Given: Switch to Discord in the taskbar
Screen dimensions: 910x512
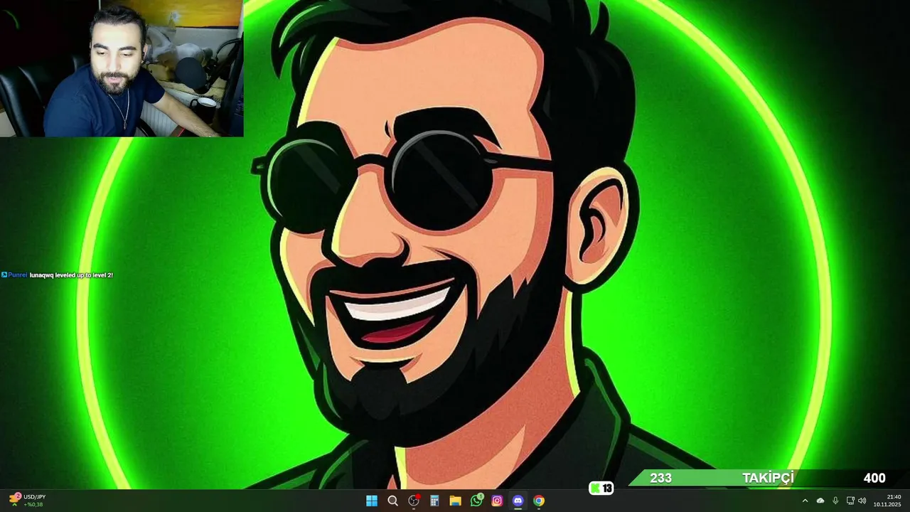Looking at the screenshot, I should pyautogui.click(x=518, y=501).
